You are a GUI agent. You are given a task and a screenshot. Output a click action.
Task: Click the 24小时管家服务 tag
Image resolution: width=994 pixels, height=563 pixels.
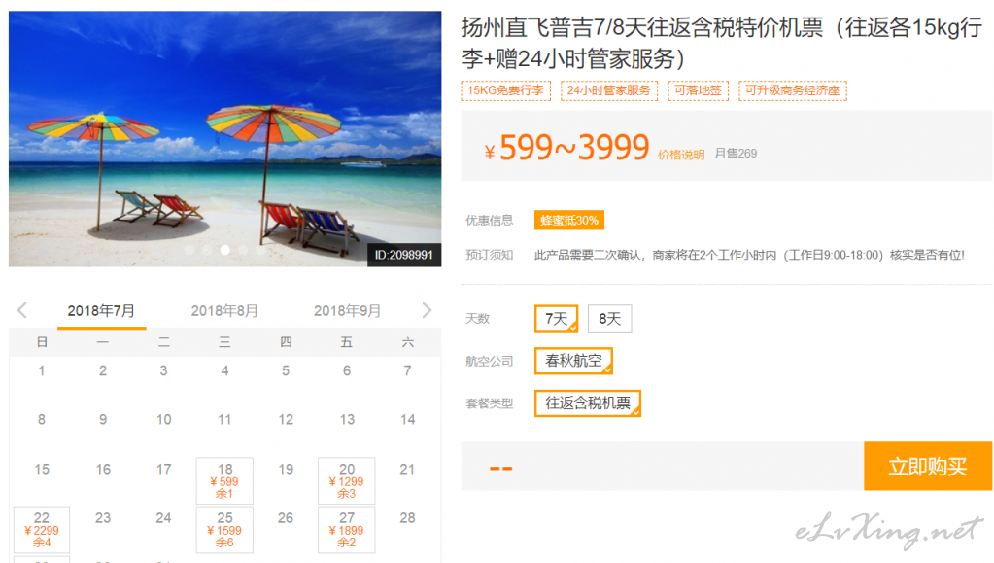click(x=609, y=90)
